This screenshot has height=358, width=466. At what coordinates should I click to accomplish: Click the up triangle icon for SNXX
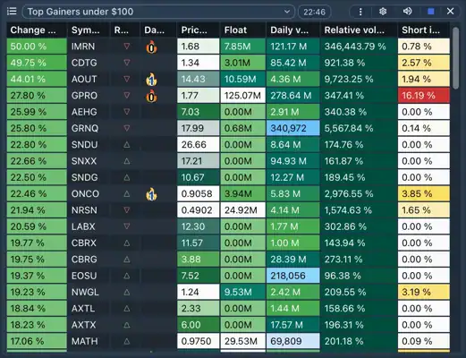coord(127,161)
